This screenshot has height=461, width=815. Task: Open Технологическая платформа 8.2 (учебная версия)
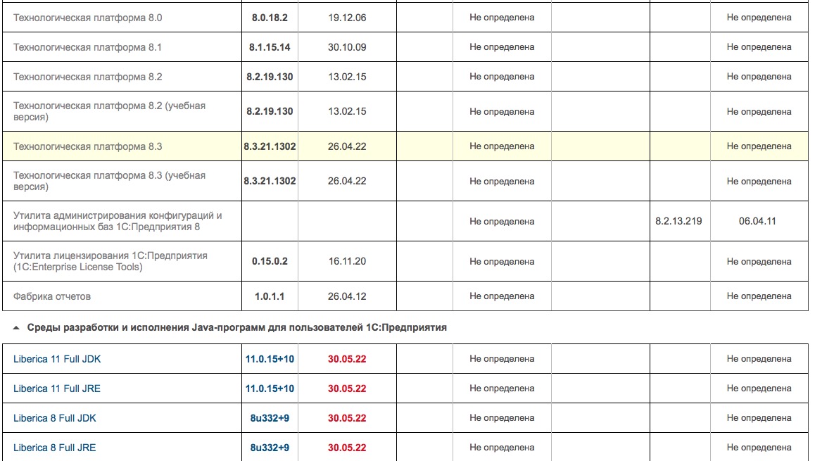coord(109,111)
